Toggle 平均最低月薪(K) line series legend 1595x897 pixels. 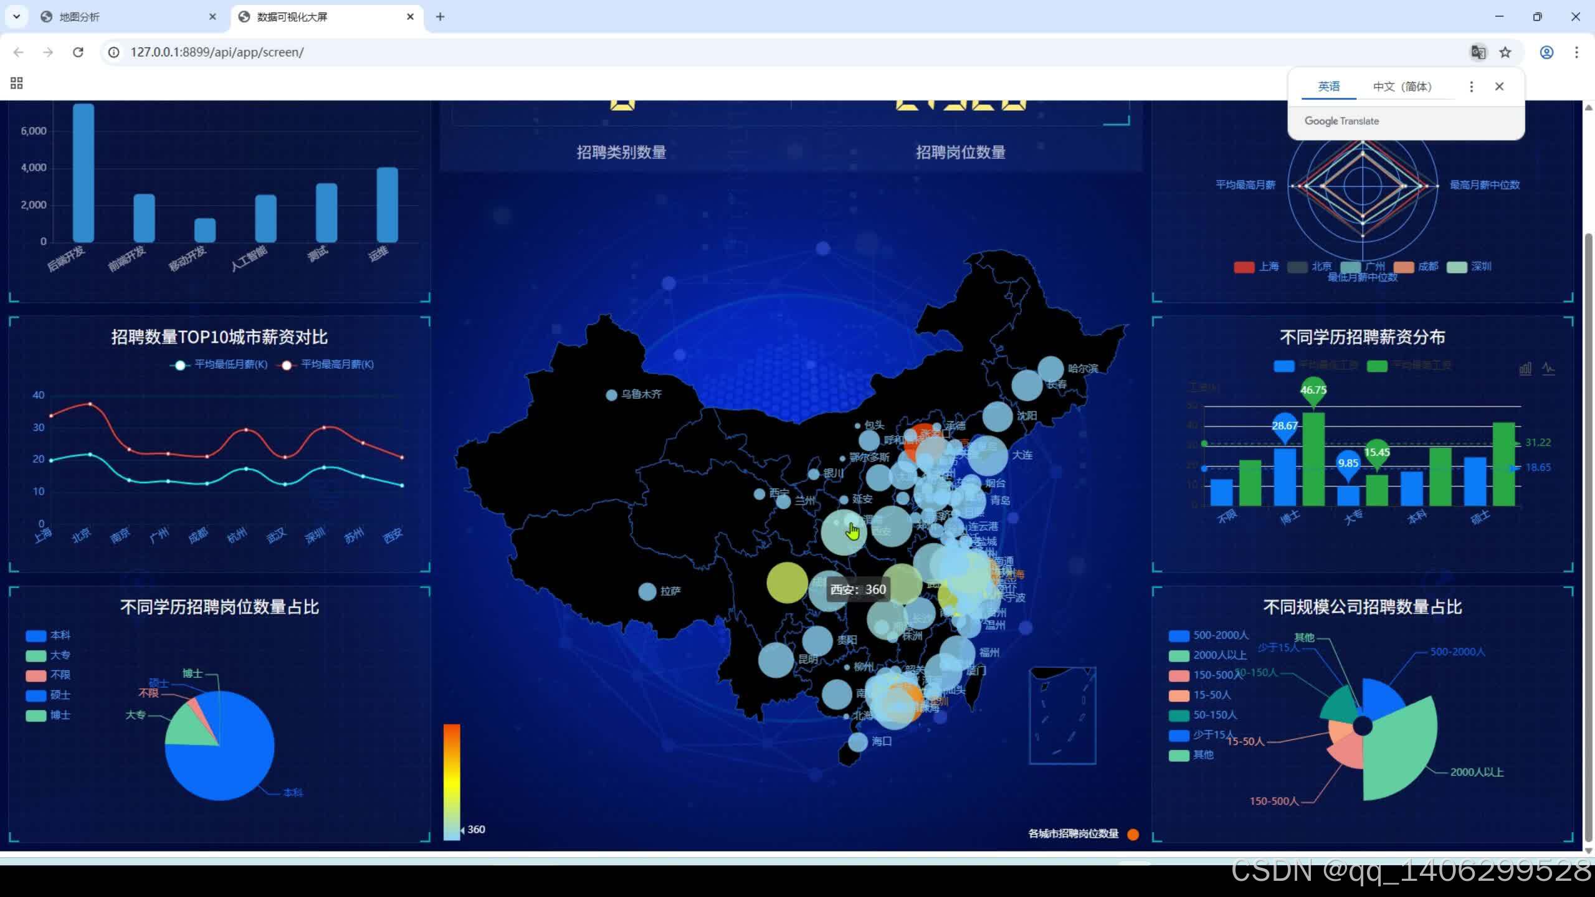tap(219, 365)
